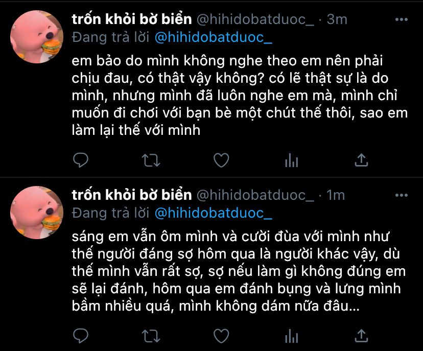Open profile picture of the second tweet
The image size is (423, 351).
coord(37,213)
